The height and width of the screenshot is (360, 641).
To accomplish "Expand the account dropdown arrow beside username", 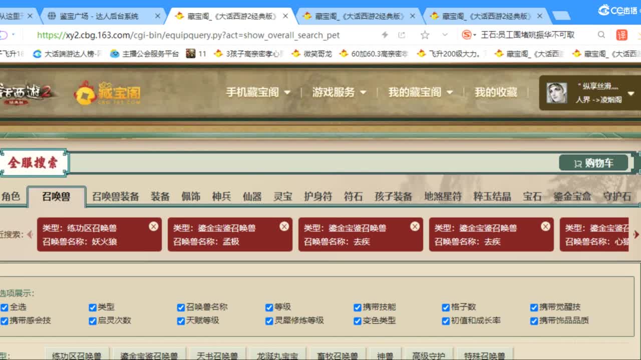I will [x=630, y=93].
